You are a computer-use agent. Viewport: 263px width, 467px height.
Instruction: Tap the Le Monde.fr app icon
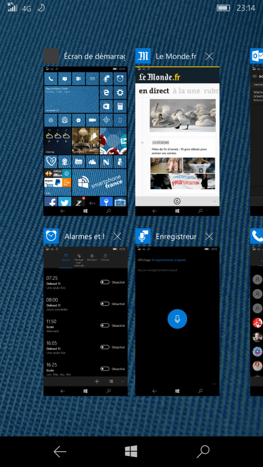(143, 56)
